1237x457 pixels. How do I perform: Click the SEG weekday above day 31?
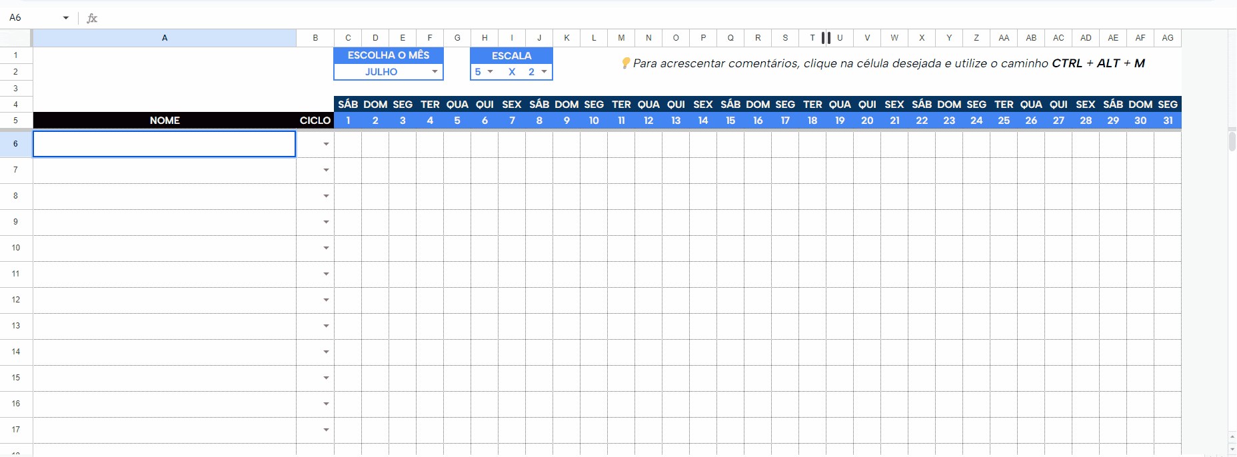pyautogui.click(x=1168, y=105)
